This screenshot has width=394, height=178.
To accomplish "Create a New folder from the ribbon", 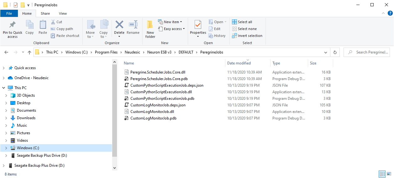I will pyautogui.click(x=150, y=29).
